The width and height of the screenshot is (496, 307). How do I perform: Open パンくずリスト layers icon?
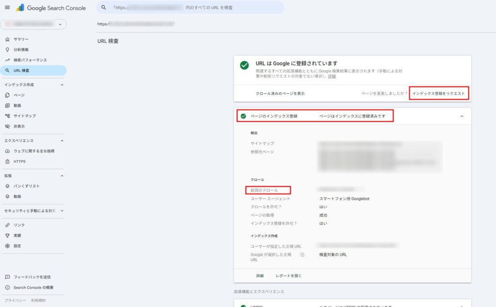(7, 186)
